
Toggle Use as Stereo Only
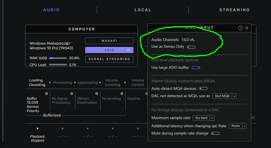[191, 47]
